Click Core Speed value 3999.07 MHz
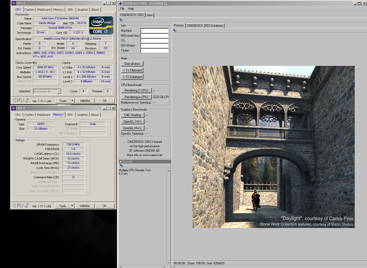Image resolution: width=367 pixels, height=268 pixels. click(45, 67)
